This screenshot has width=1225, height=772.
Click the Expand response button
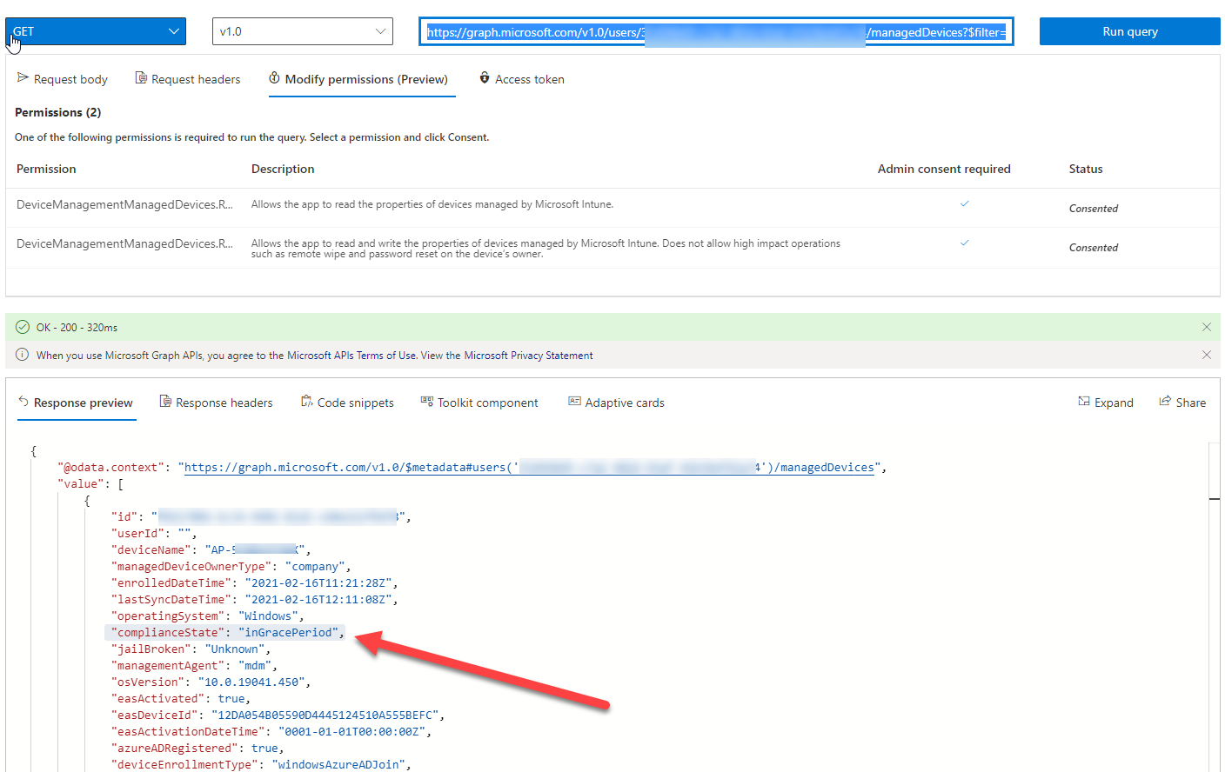point(1106,403)
